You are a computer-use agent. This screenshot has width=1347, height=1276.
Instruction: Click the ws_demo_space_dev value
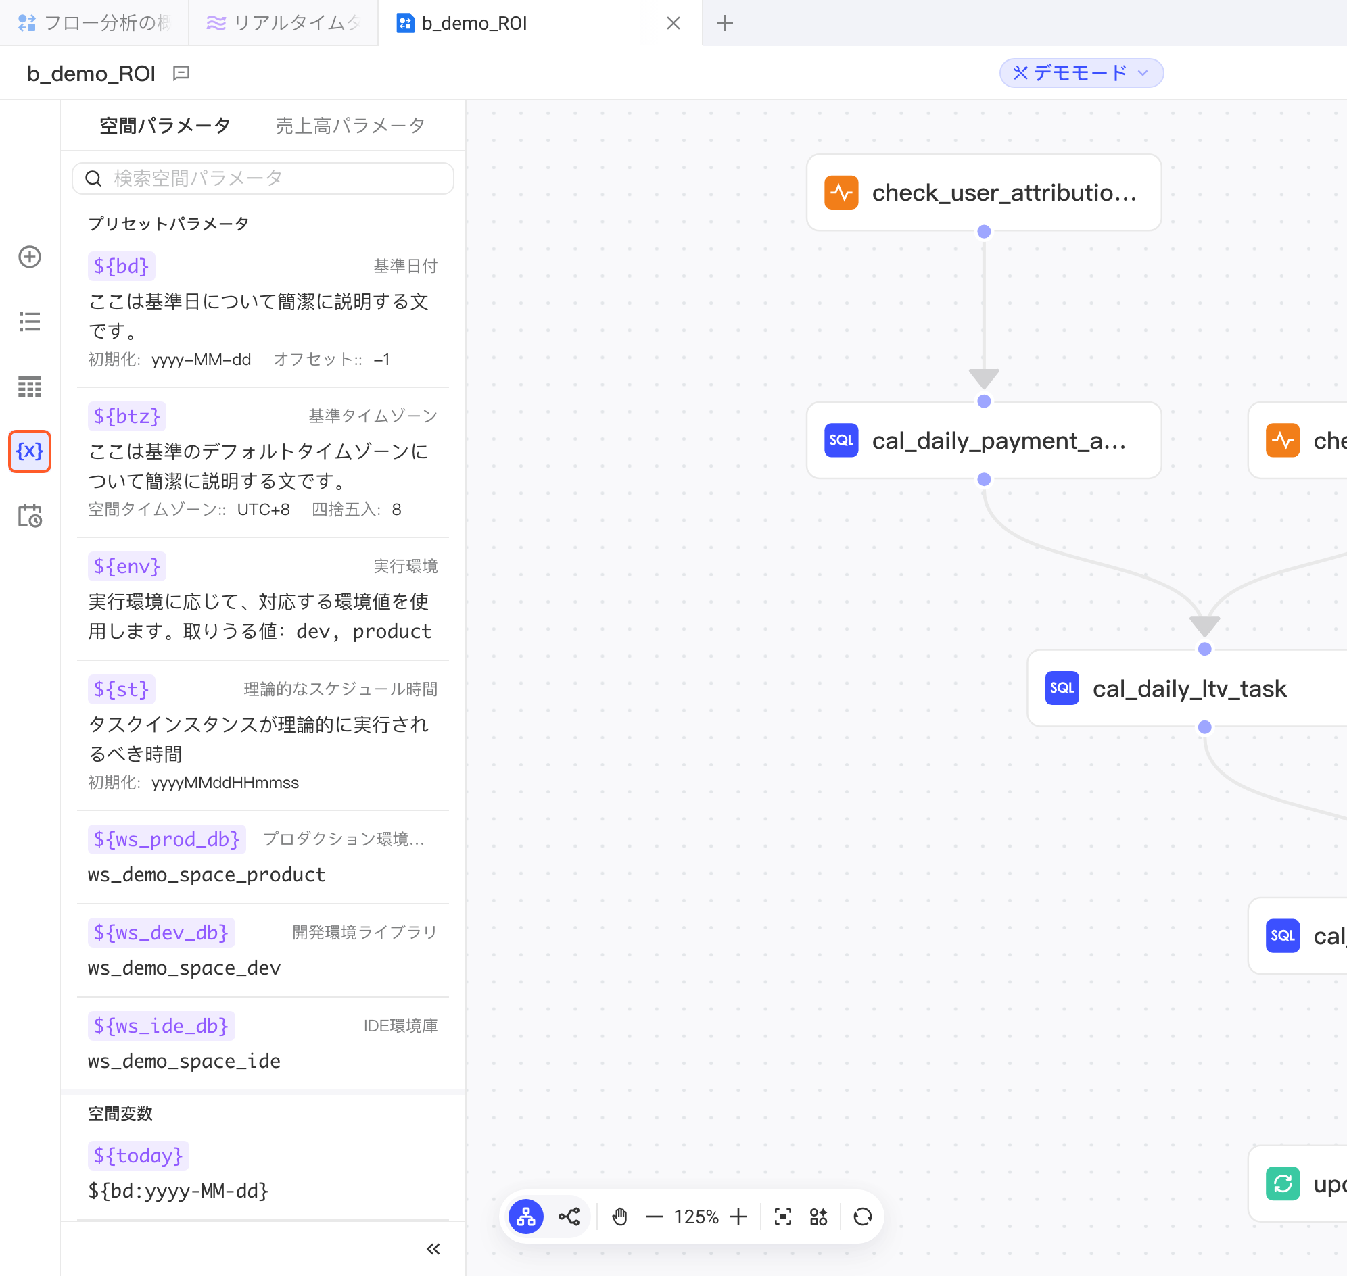(185, 967)
